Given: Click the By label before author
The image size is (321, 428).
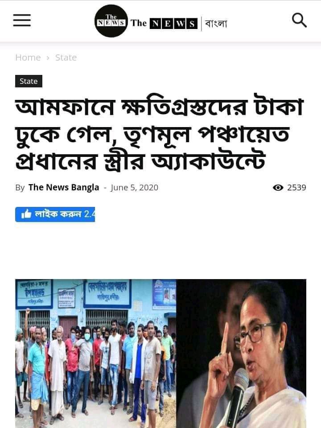Looking at the screenshot, I should pos(20,188).
